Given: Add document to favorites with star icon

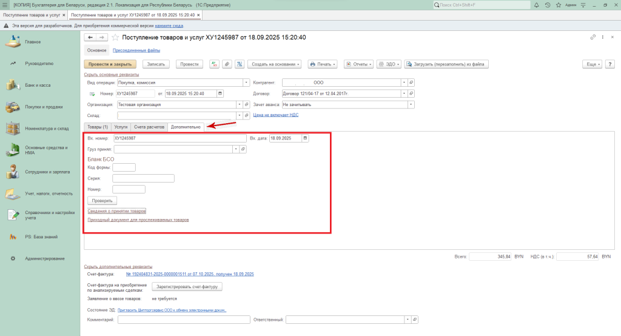Looking at the screenshot, I should [x=115, y=38].
